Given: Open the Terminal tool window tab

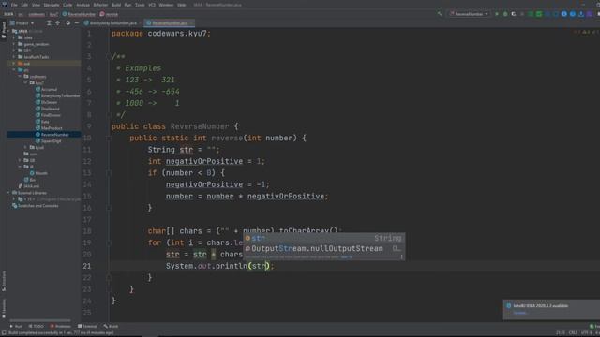Looking at the screenshot, I should 87,326.
